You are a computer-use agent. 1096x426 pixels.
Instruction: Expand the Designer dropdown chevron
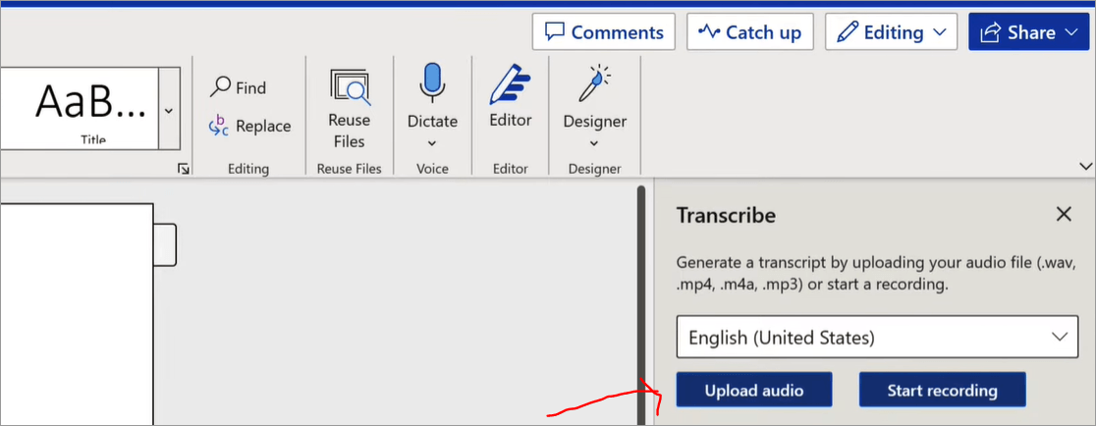tap(594, 144)
